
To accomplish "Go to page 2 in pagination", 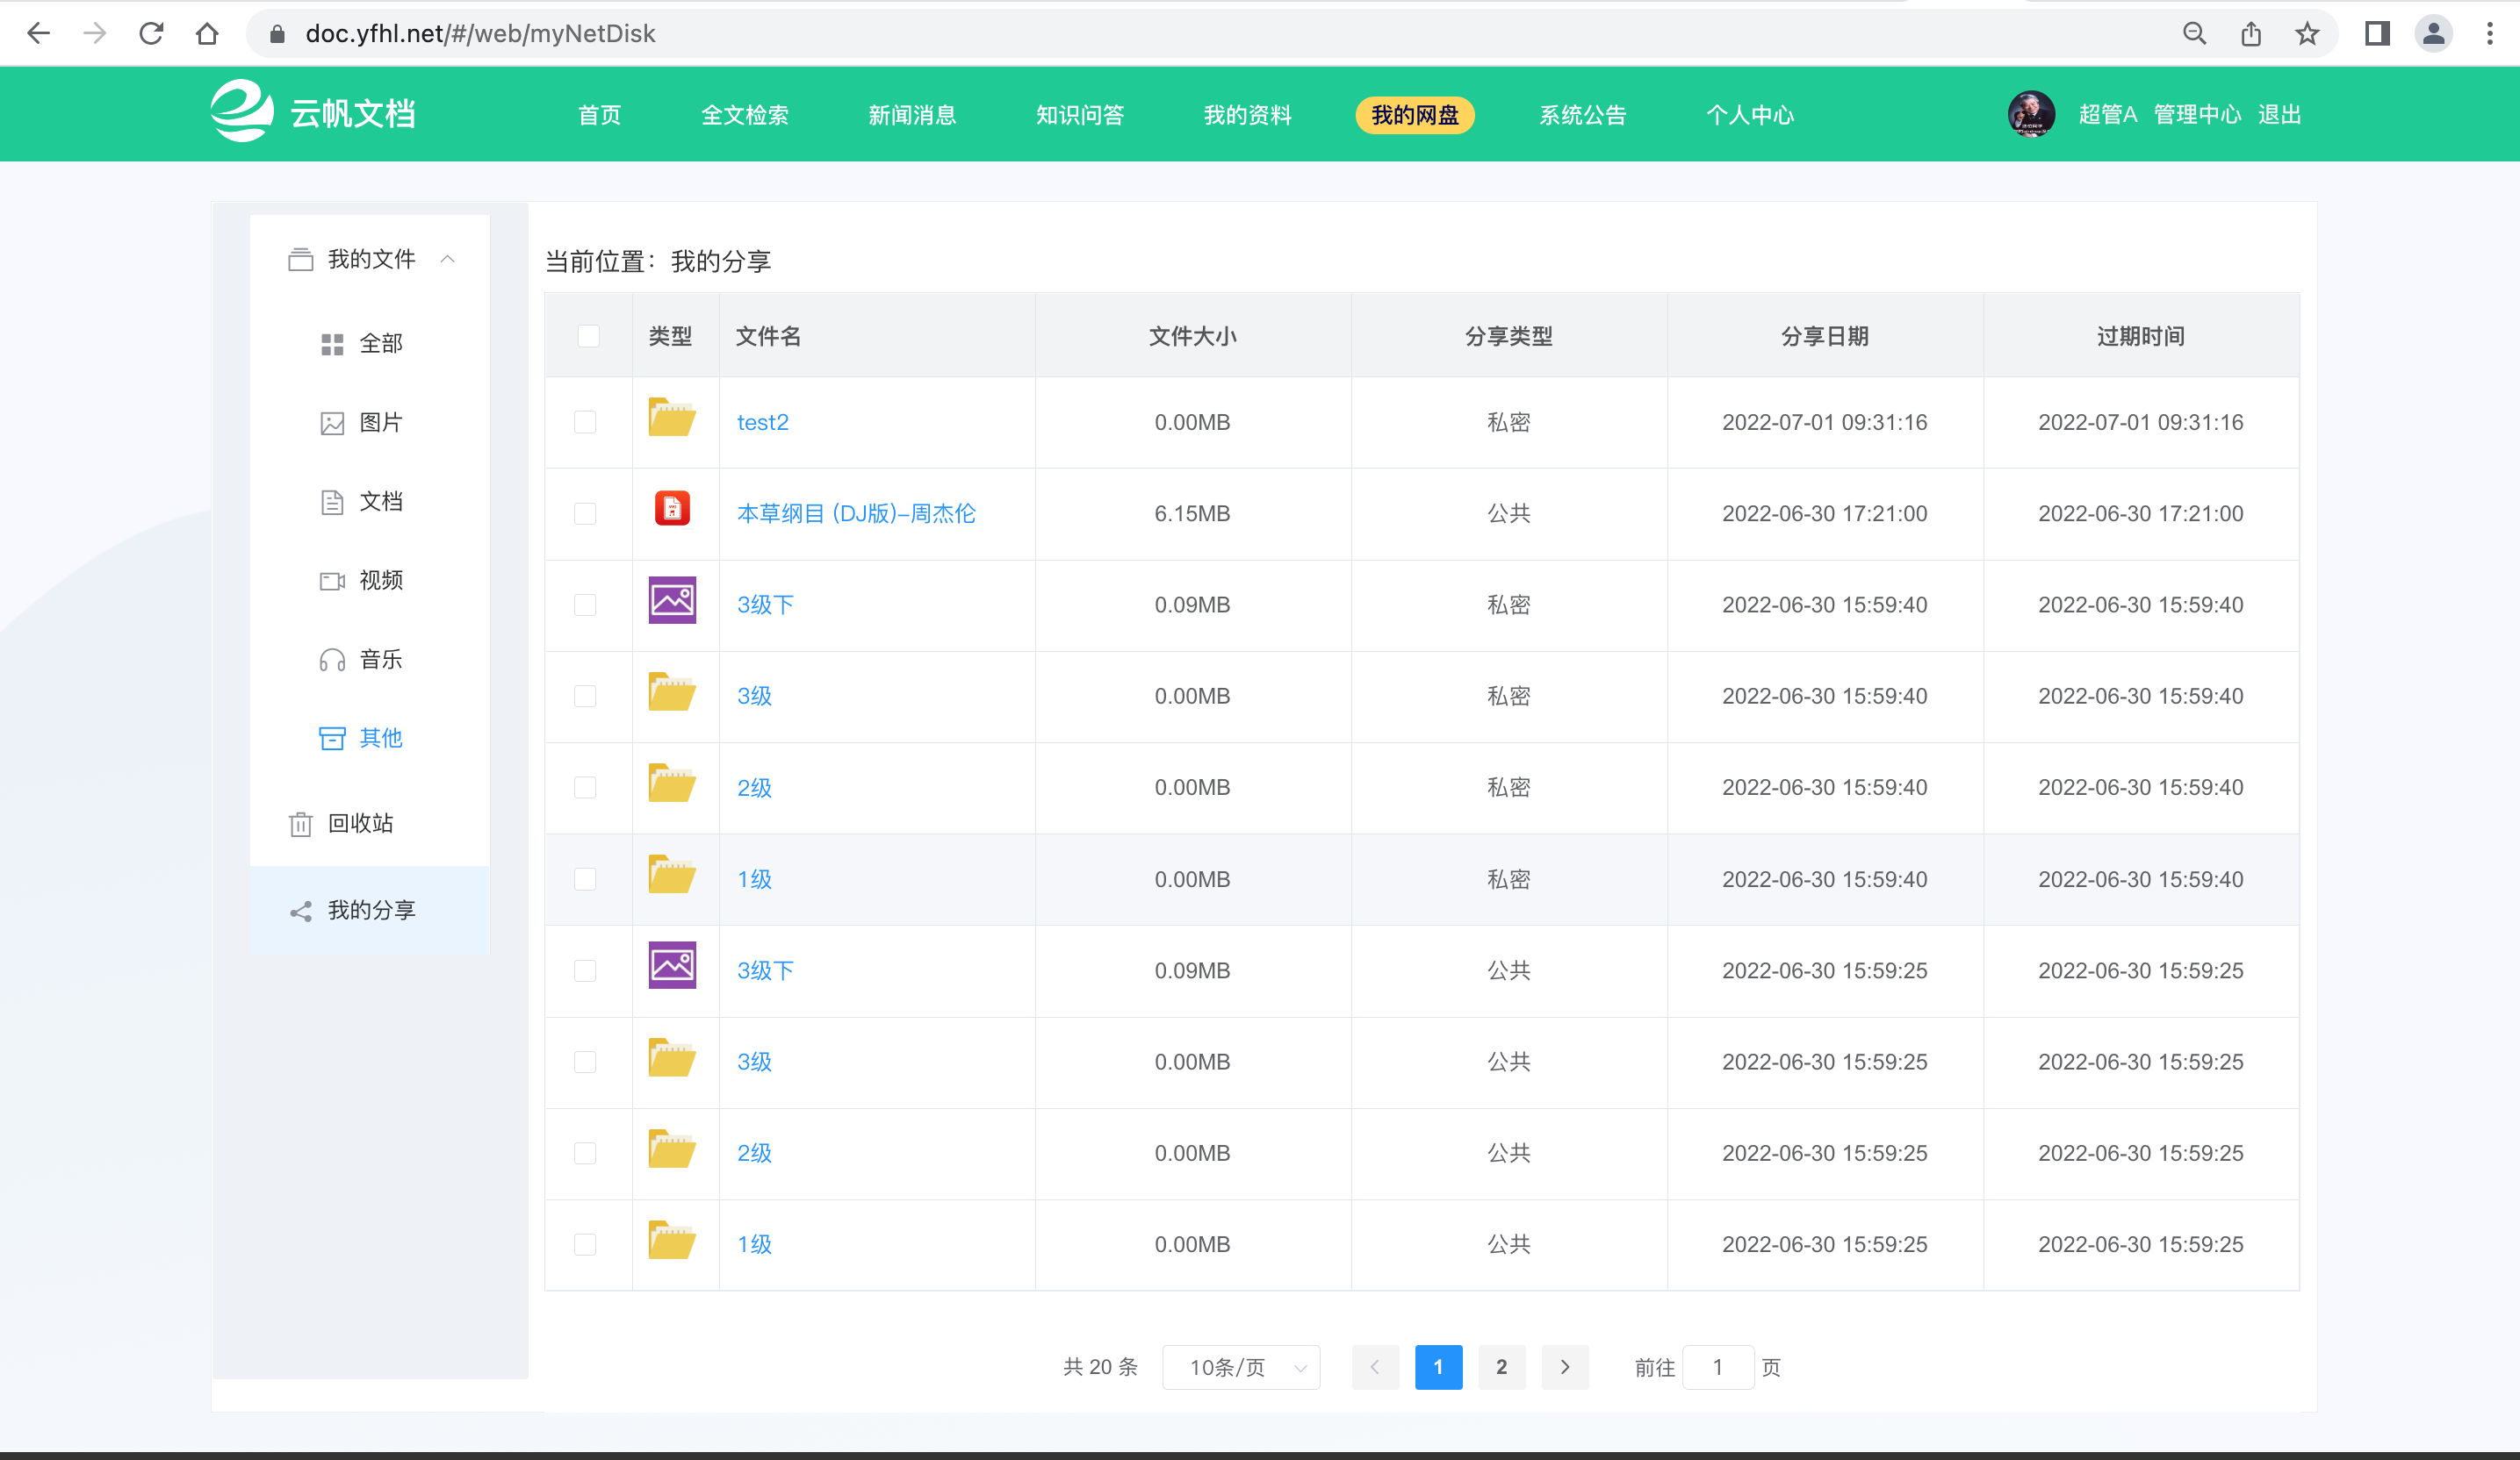I will [1501, 1367].
